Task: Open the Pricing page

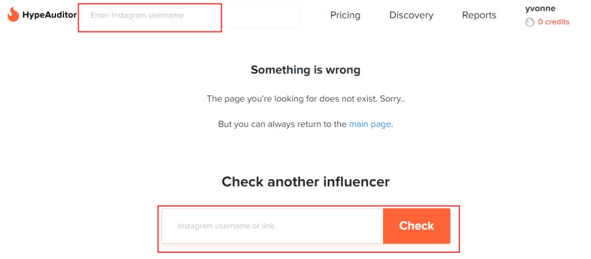Action: click(345, 15)
